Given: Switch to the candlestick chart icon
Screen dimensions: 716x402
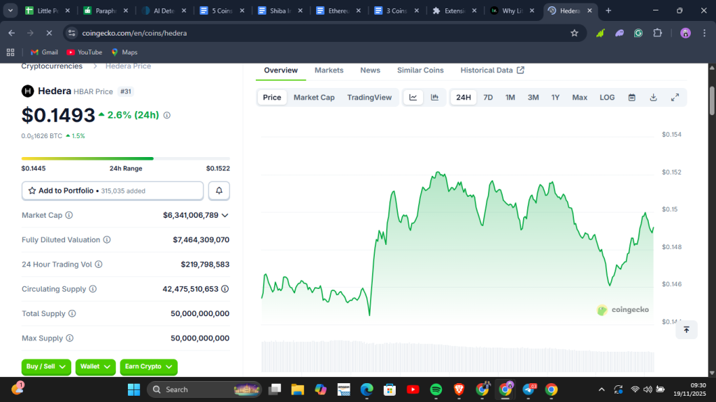Looking at the screenshot, I should 435,98.
